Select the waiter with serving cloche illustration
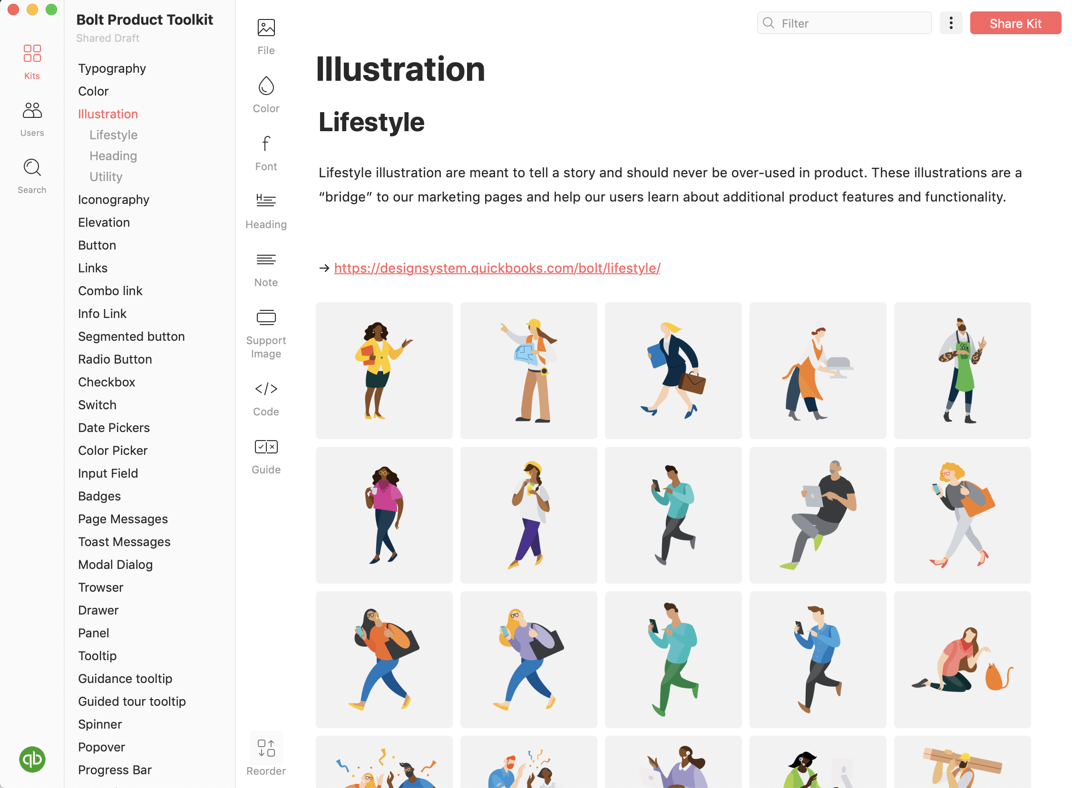This screenshot has height=788, width=1072. (818, 371)
